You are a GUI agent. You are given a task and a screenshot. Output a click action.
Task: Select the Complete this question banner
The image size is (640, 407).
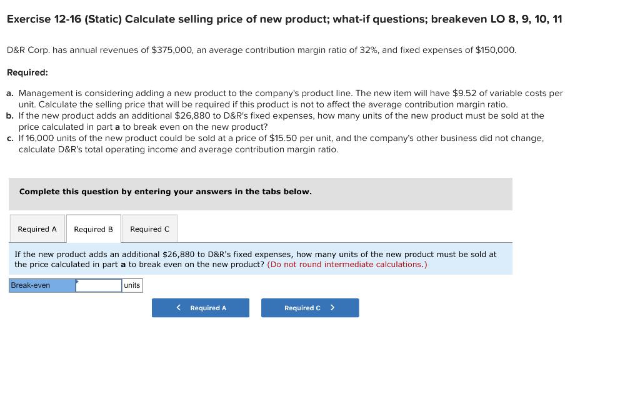coord(165,192)
